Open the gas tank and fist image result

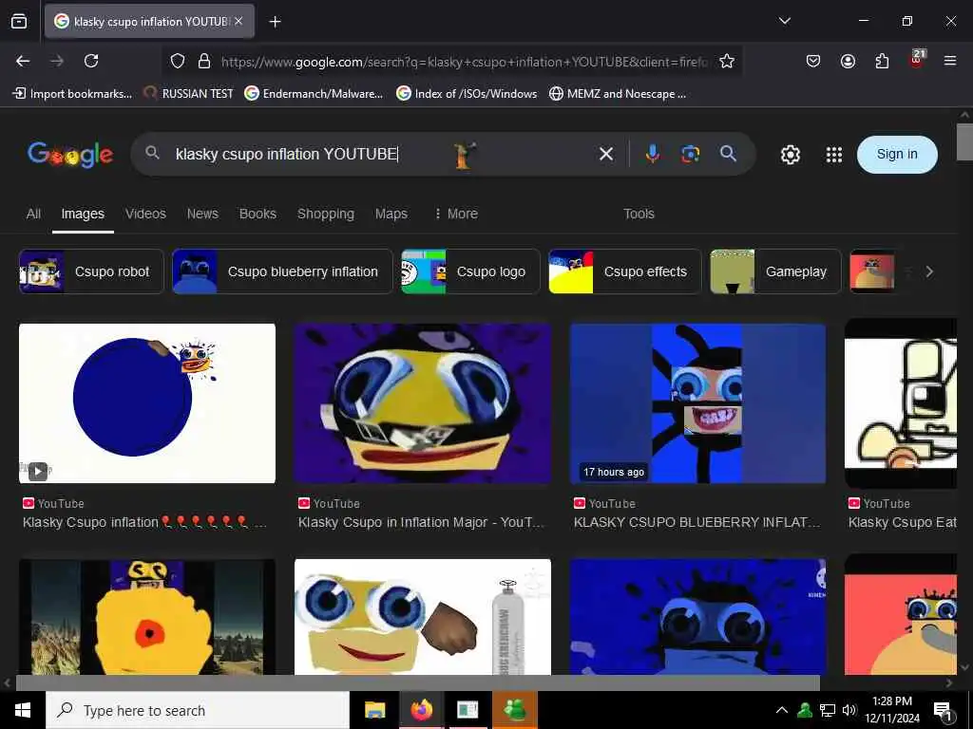point(423,617)
